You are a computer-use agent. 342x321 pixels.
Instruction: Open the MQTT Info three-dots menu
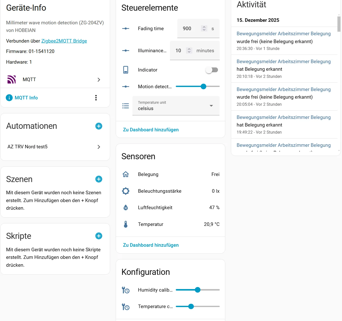[96, 98]
